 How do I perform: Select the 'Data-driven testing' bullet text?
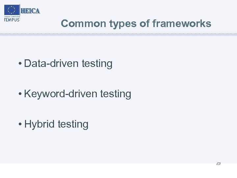pyautogui.click(x=68, y=64)
